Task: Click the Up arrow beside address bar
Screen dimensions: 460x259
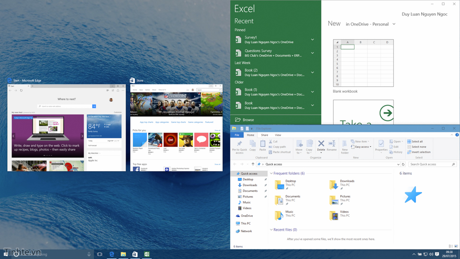Action: pos(253,164)
